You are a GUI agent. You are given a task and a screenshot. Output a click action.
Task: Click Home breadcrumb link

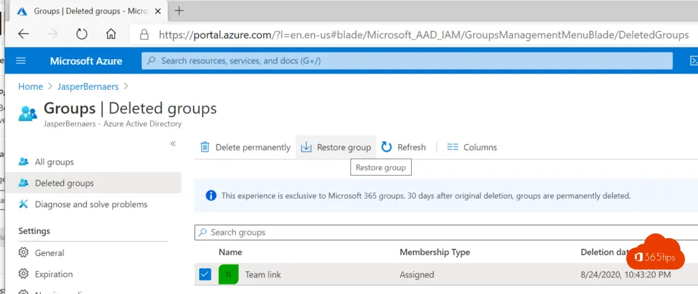click(x=31, y=86)
